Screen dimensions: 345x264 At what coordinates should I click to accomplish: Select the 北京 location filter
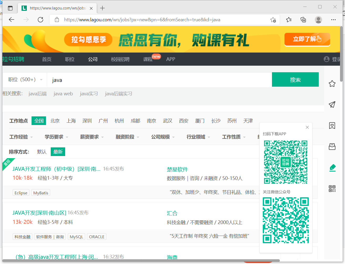(x=55, y=121)
